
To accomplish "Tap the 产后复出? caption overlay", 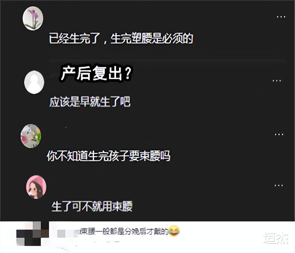I will [x=96, y=74].
